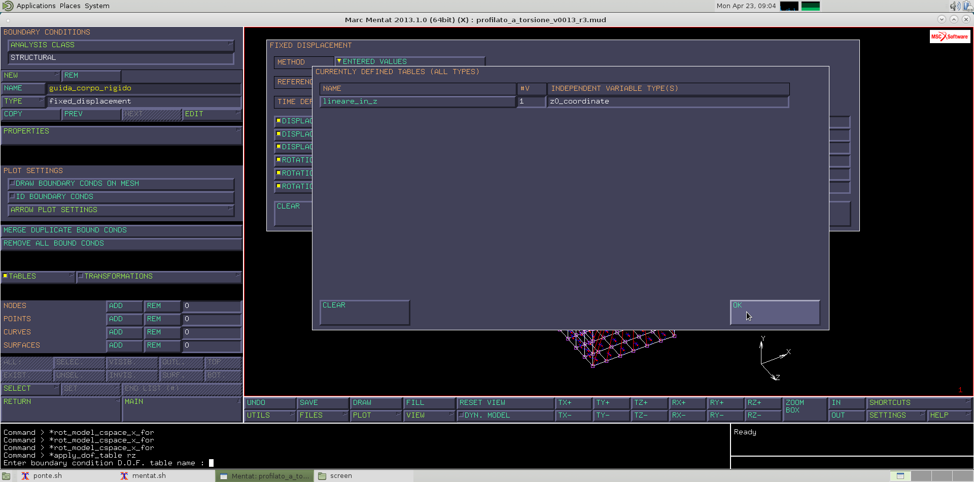Toggle DYN. MODEL option
Viewport: 974px width, 482px height.
pyautogui.click(x=505, y=416)
